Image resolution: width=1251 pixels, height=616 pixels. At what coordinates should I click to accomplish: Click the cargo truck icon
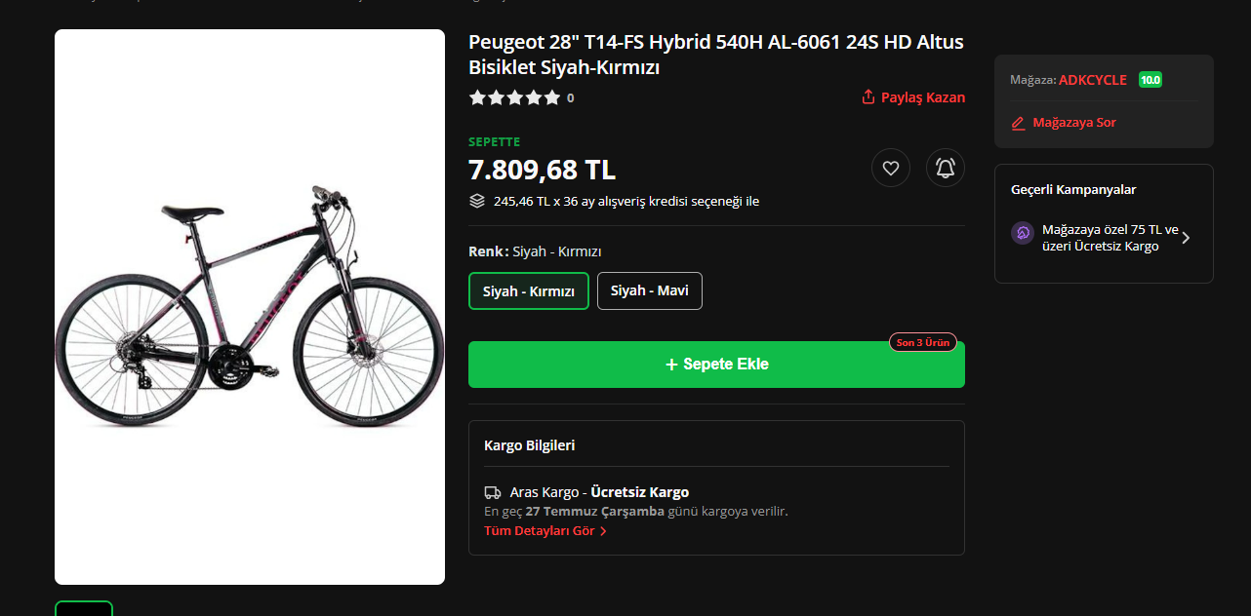pyautogui.click(x=493, y=492)
